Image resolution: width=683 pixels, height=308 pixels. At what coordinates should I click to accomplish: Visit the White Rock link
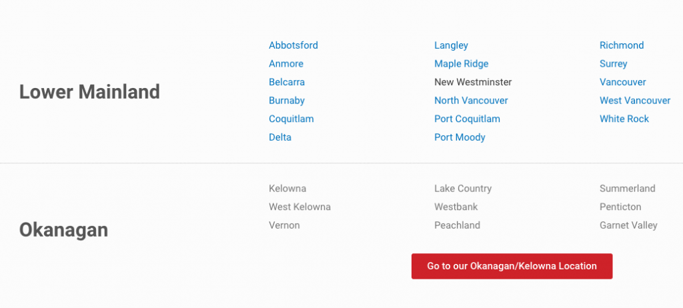coord(624,119)
